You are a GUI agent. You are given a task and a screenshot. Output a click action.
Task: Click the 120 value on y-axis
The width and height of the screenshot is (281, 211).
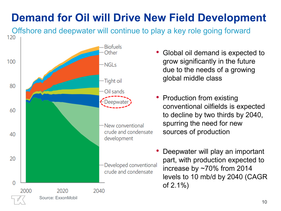pos(10,37)
